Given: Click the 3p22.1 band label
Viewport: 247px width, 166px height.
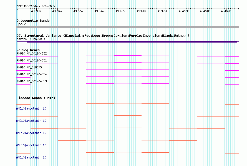Looking at the screenshot, I should pyautogui.click(x=22, y=24).
